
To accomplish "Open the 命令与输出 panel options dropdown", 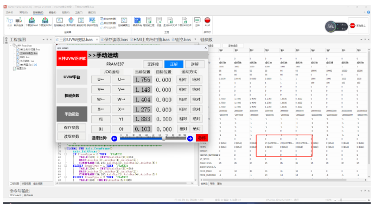I will (x=361, y=191).
